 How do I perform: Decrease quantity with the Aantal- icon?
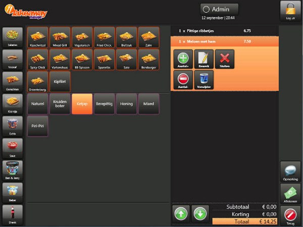point(183,80)
